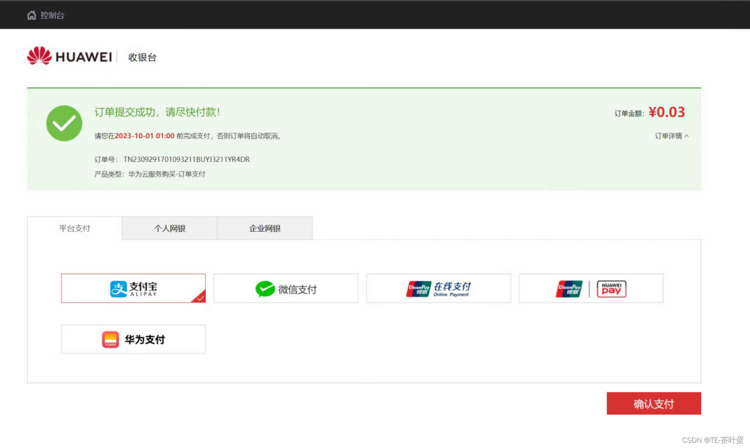Click the green success checkmark icon

click(64, 123)
